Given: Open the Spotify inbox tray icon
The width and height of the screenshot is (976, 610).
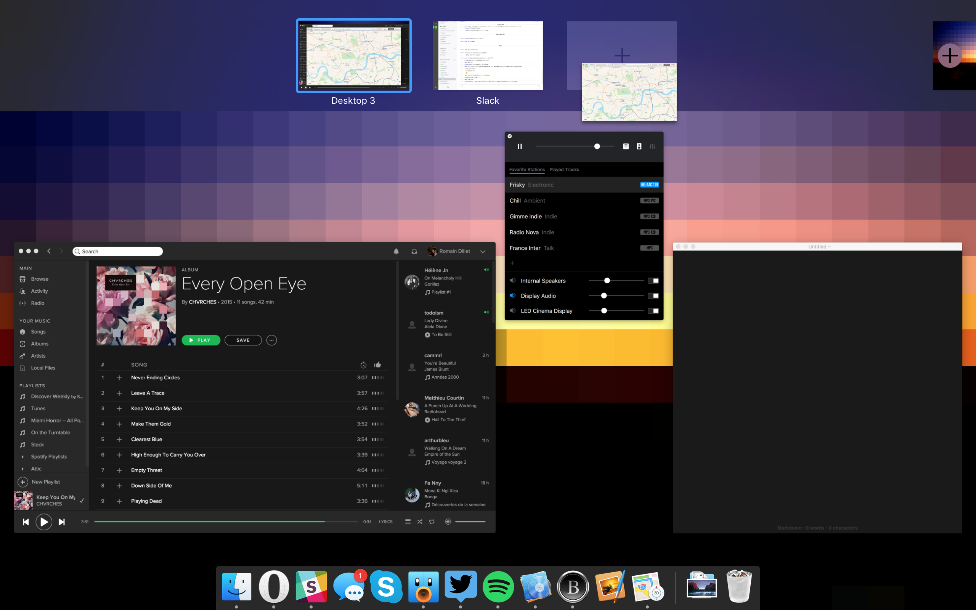Looking at the screenshot, I should (414, 251).
